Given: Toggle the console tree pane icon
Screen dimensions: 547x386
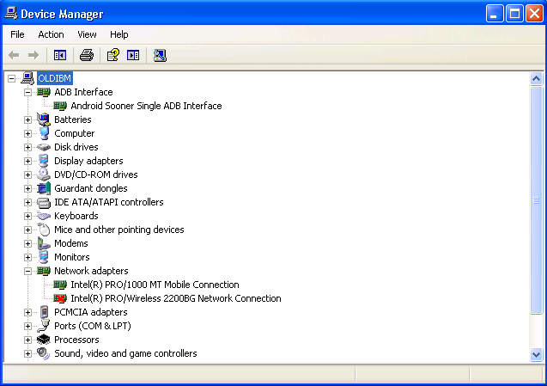Looking at the screenshot, I should 60,55.
